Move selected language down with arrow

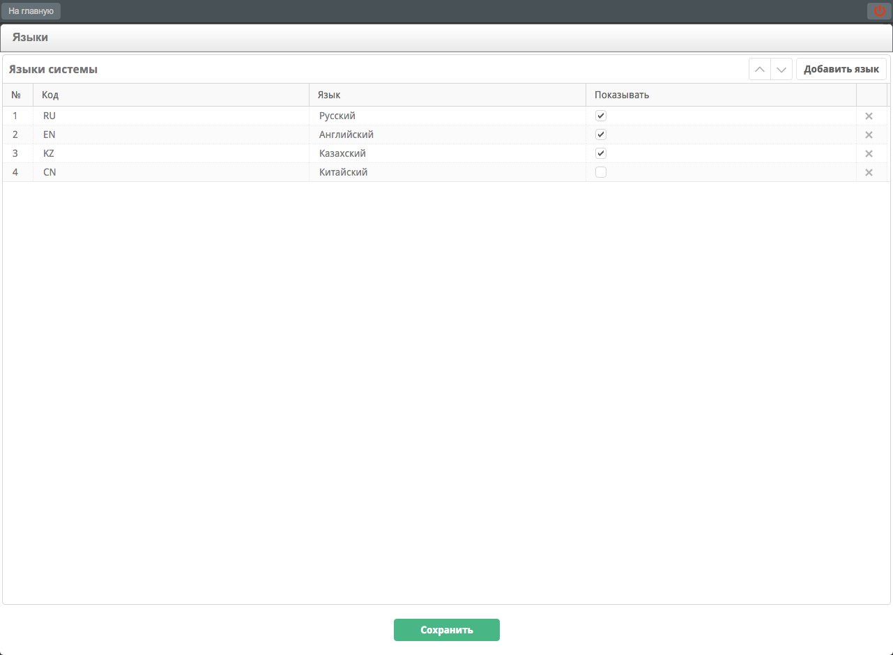pyautogui.click(x=781, y=70)
